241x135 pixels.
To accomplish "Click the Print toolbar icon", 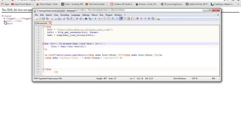I will point(59,19).
